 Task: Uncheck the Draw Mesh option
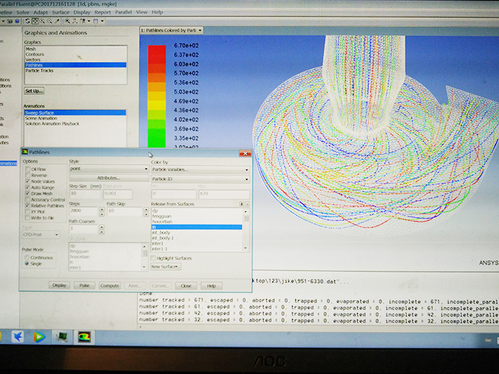[28, 193]
